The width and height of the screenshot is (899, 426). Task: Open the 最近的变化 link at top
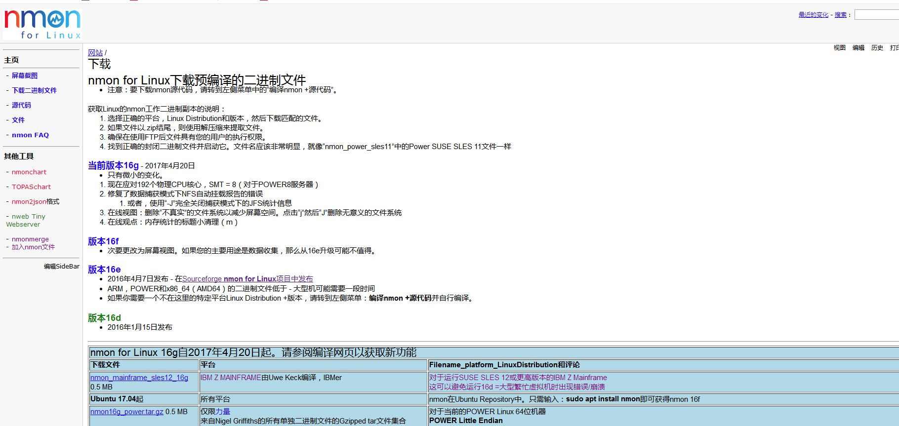pos(813,15)
